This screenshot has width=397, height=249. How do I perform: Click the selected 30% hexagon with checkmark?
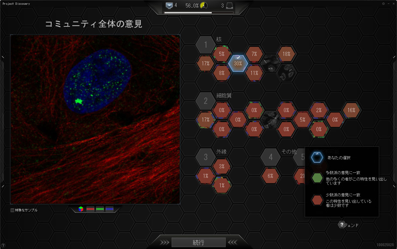(238, 63)
